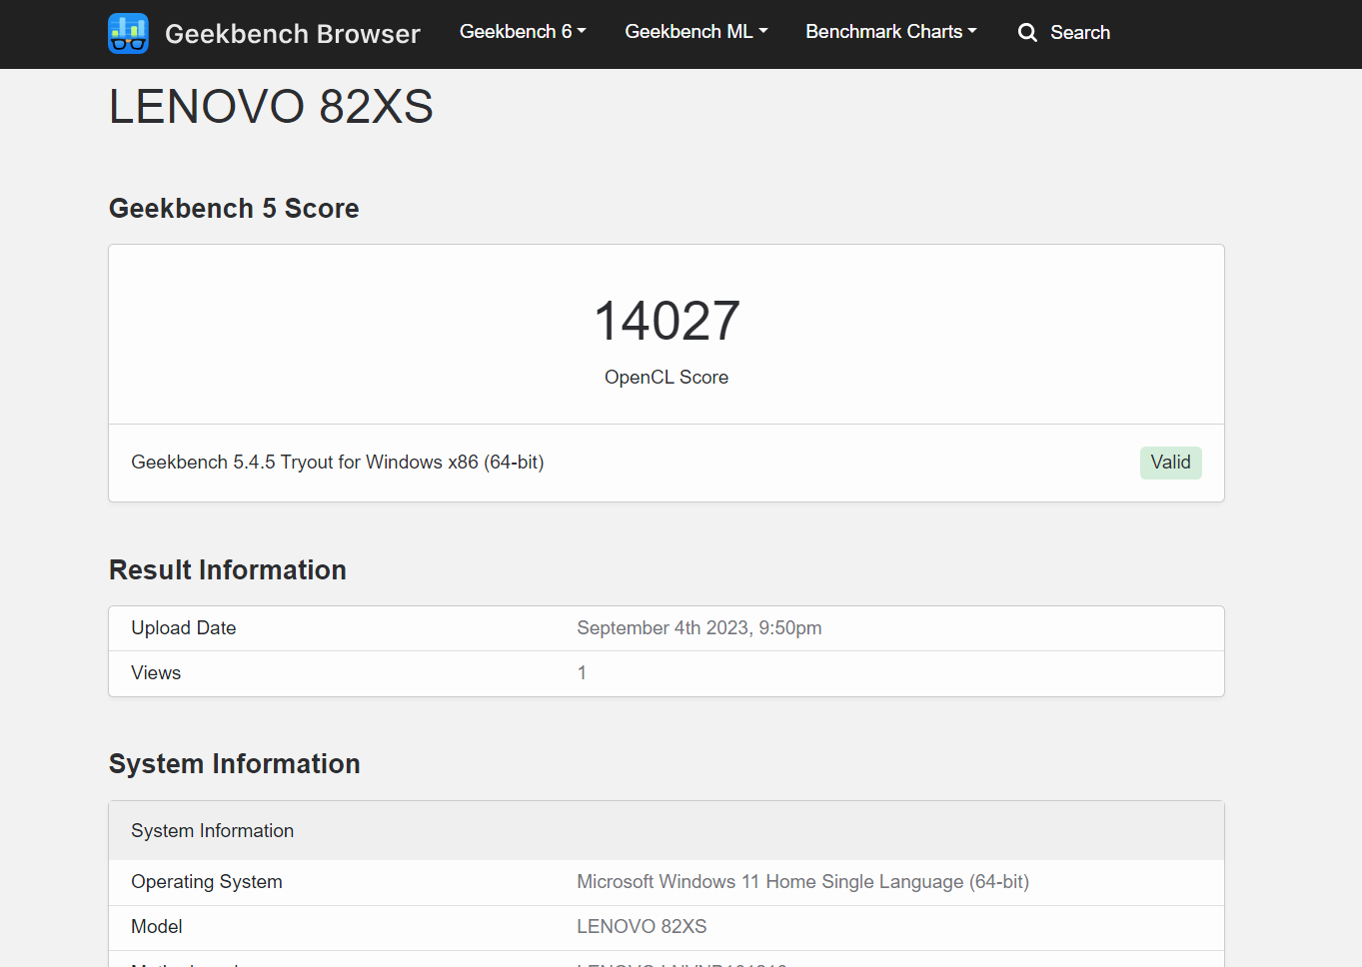Click the Views row label
1362x967 pixels.
pyautogui.click(x=156, y=673)
